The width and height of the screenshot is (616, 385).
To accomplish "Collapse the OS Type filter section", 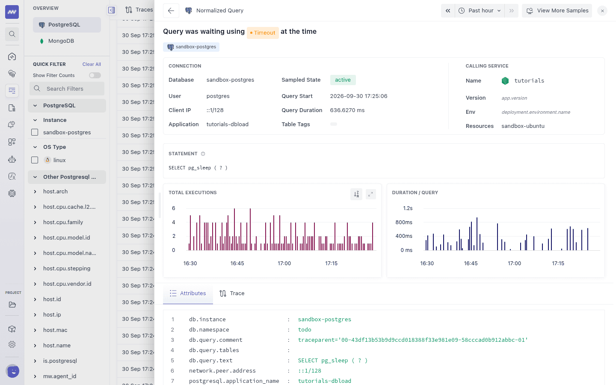I will 35,147.
